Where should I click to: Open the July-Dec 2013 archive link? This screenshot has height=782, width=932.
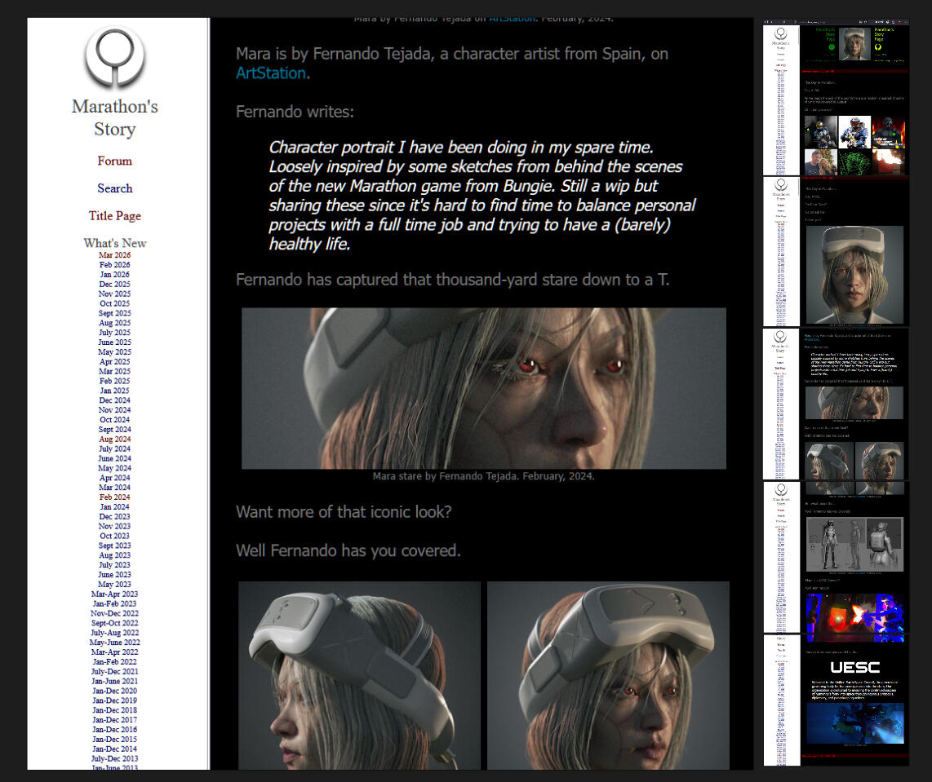point(115,758)
